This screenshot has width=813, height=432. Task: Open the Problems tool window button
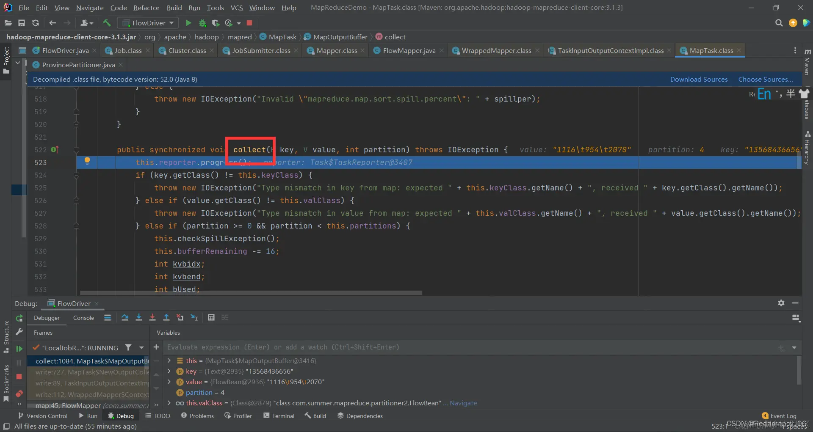(197, 415)
